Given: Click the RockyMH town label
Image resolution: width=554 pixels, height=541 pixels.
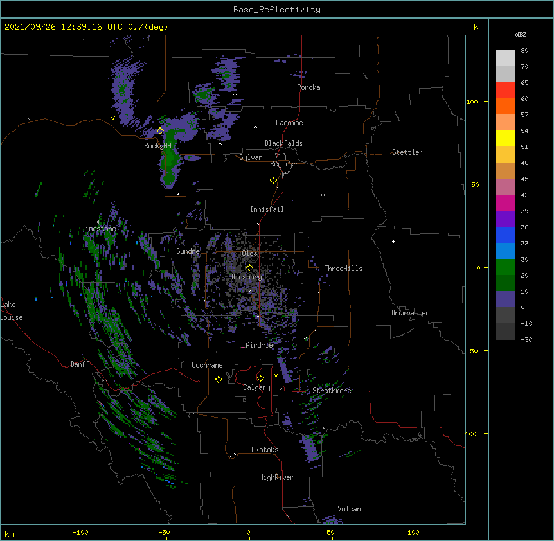Looking at the screenshot, I should click(x=157, y=146).
